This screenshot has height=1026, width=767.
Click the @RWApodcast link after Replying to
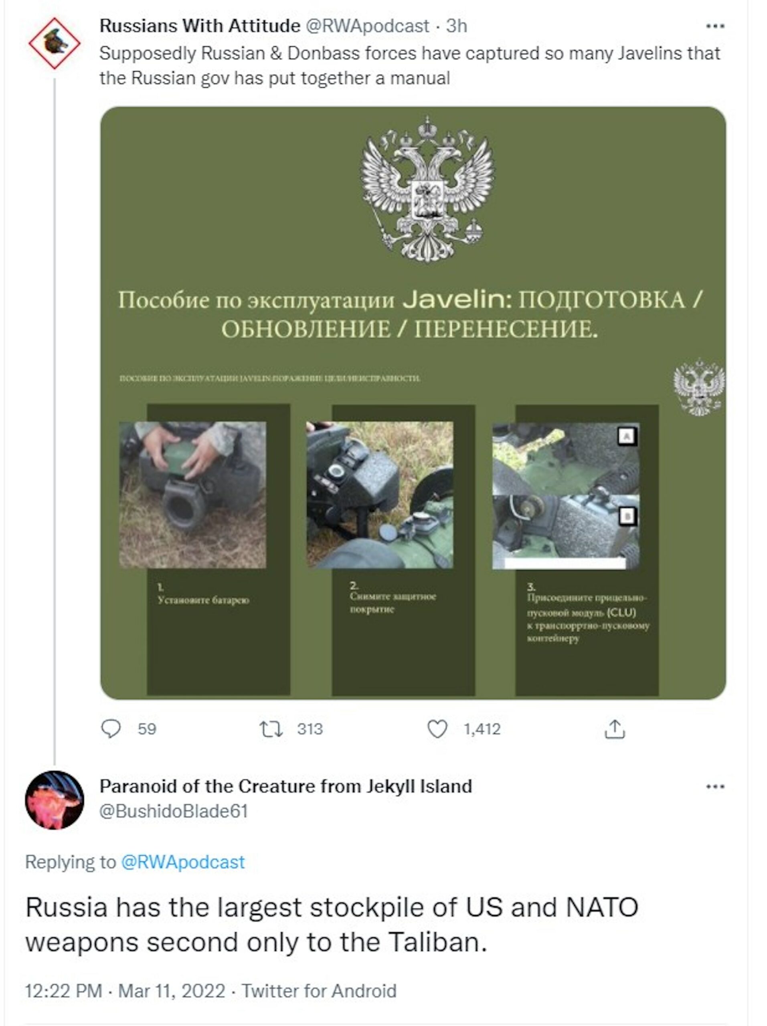182,862
